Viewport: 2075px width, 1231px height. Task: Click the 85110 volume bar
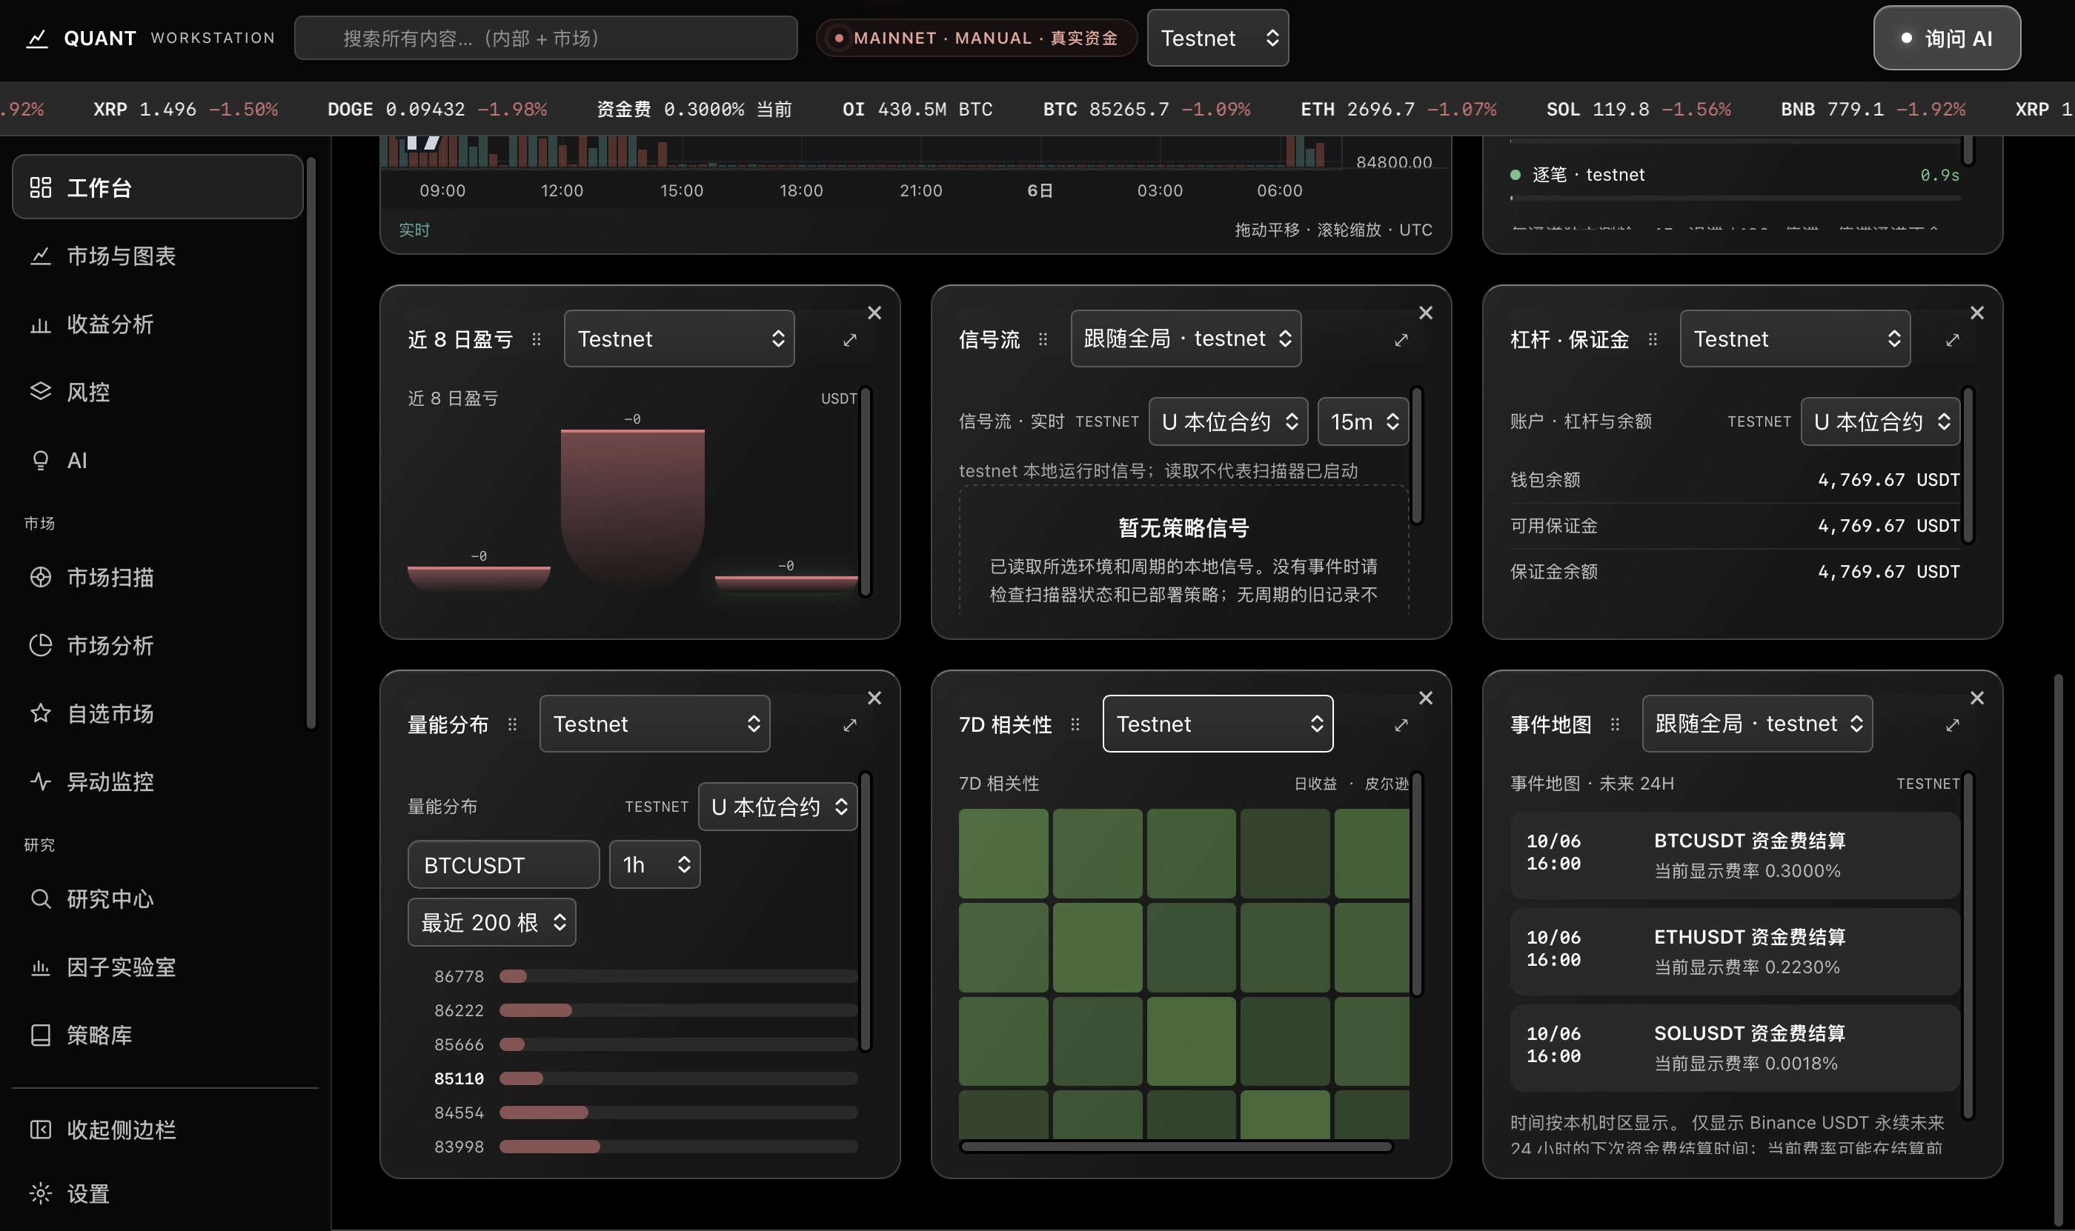point(678,1078)
